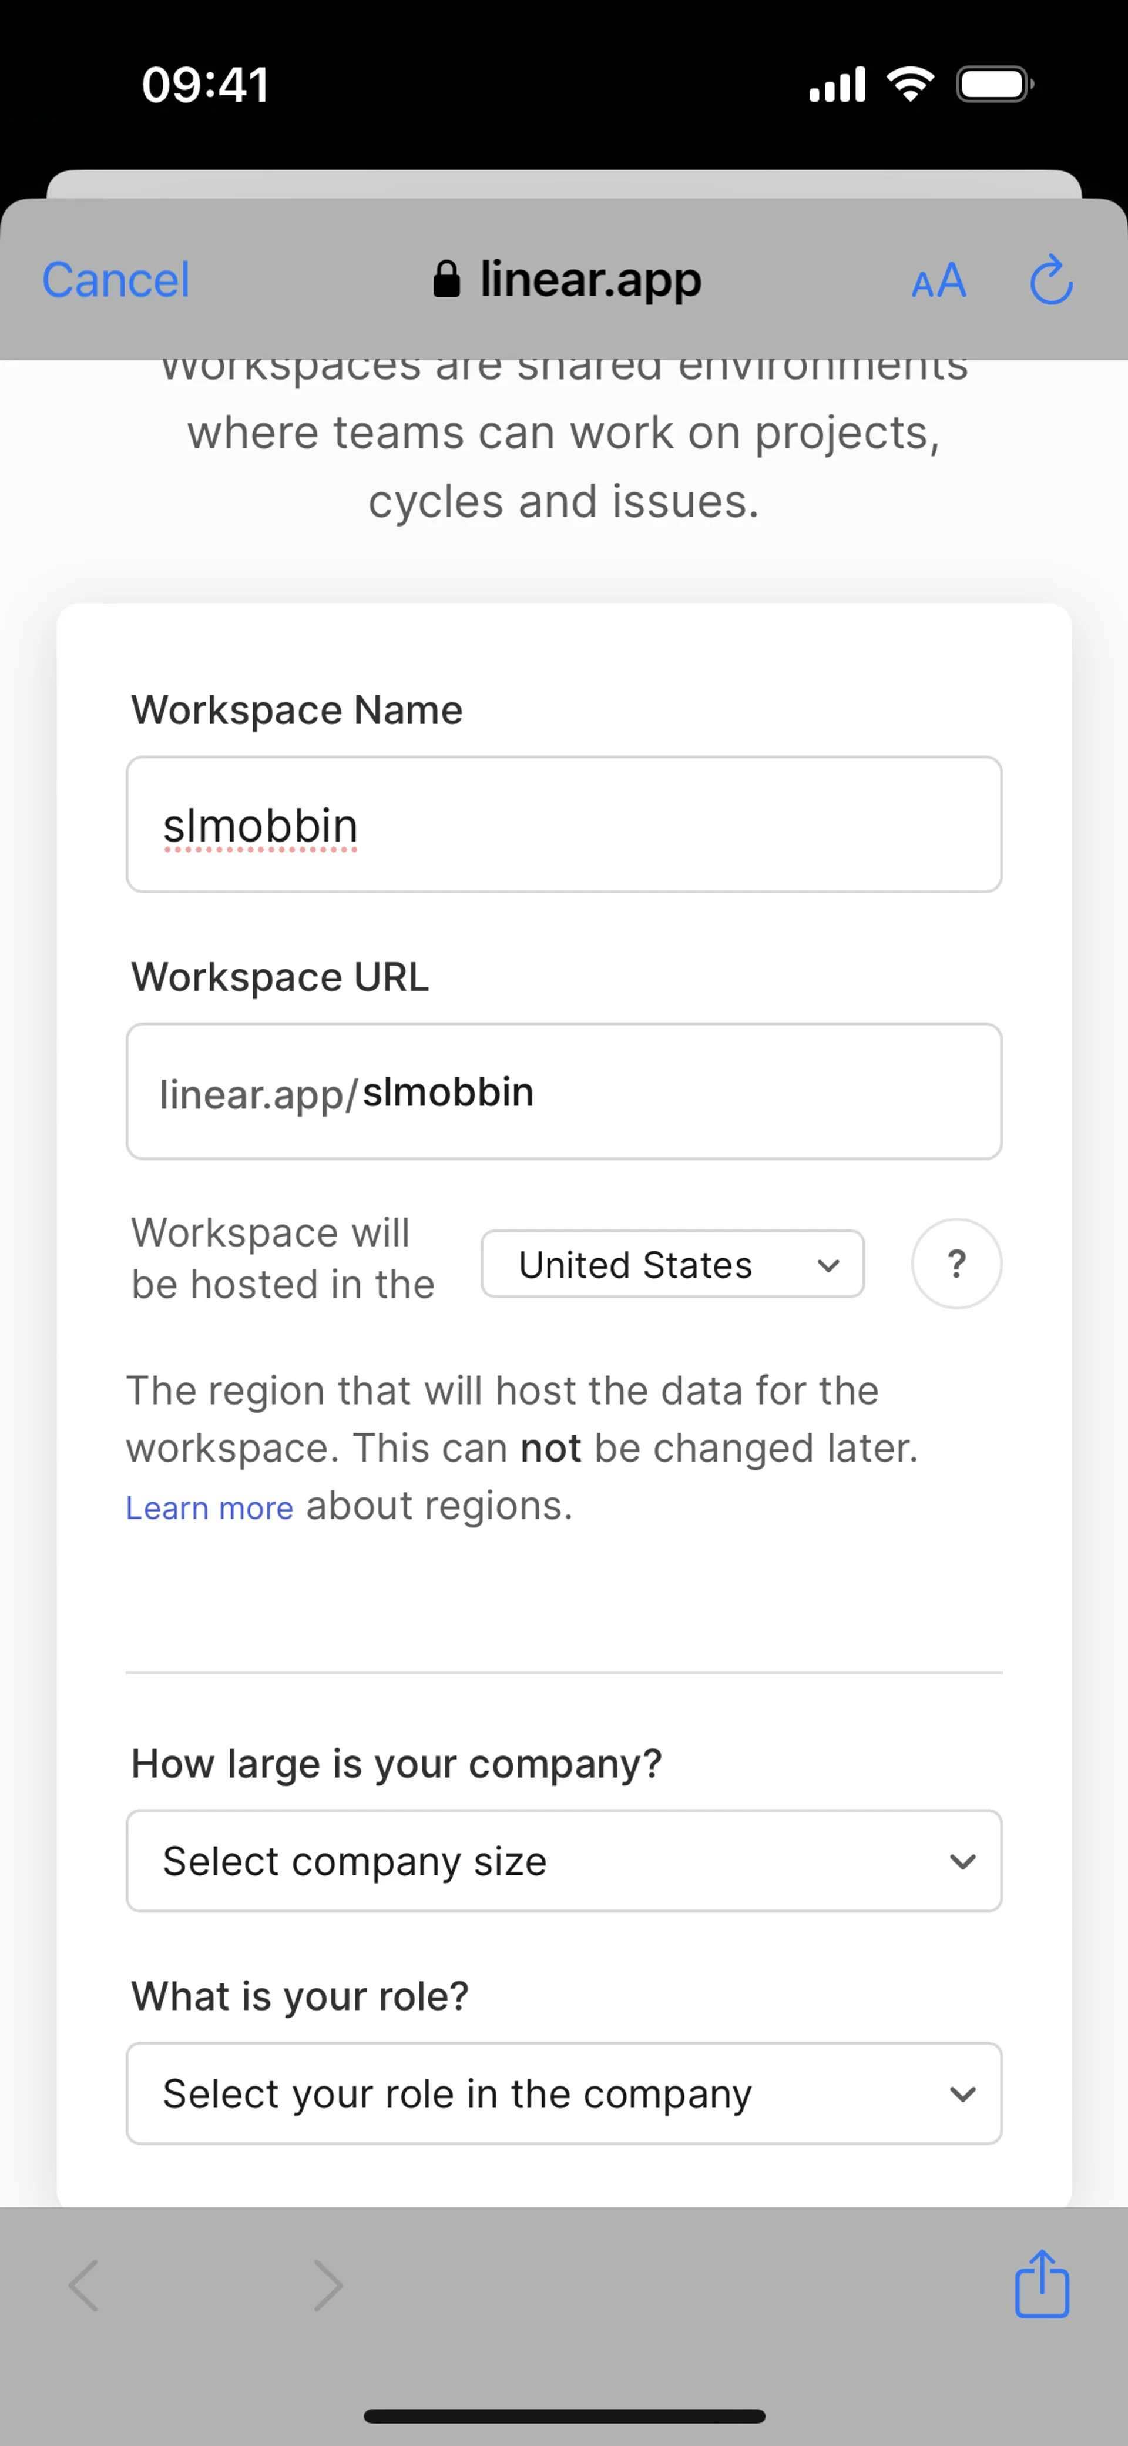Tap the browser back arrow
The image size is (1128, 2446).
tap(85, 2286)
